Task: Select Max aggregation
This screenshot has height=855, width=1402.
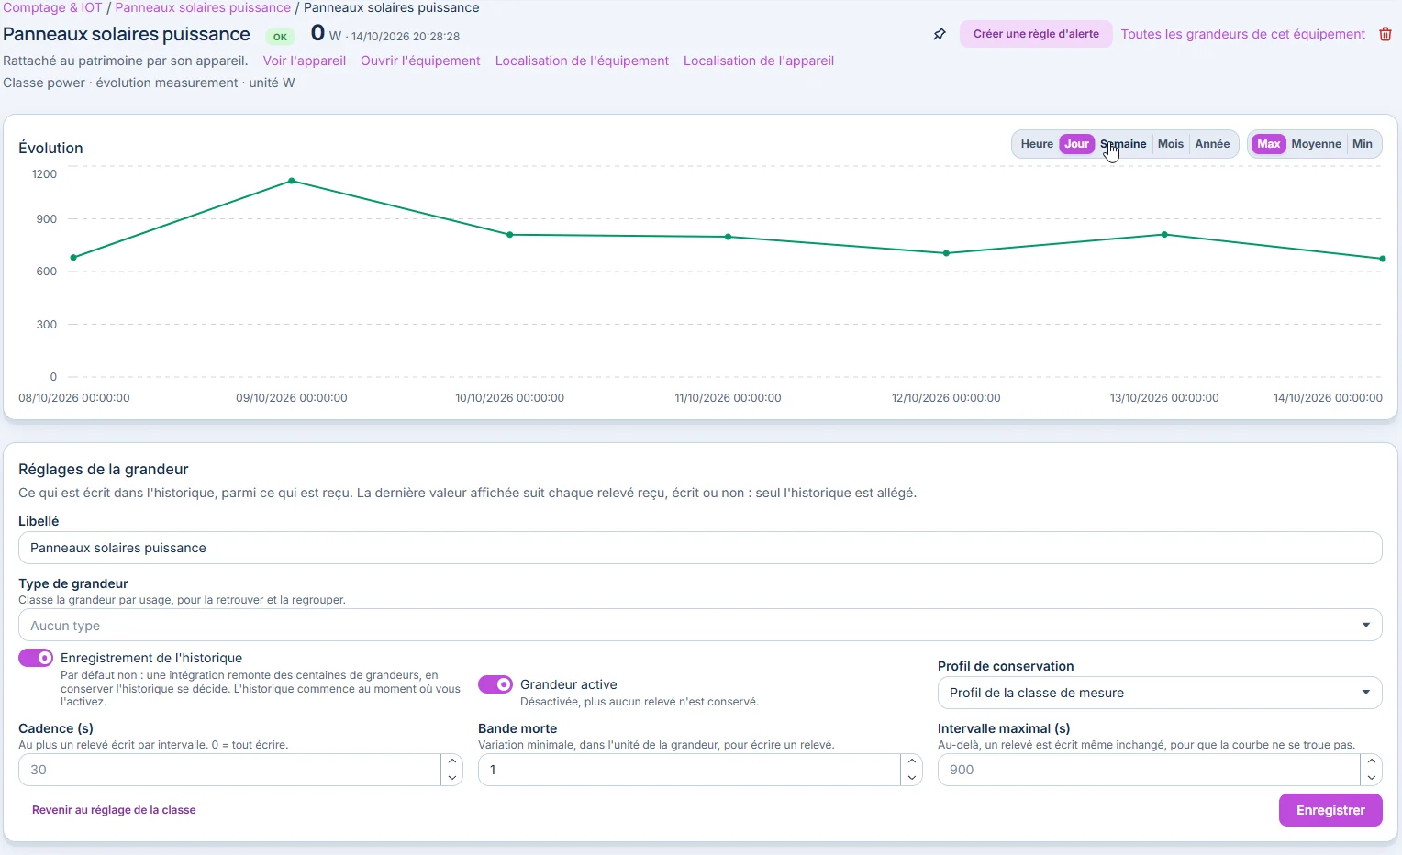Action: [1269, 144]
